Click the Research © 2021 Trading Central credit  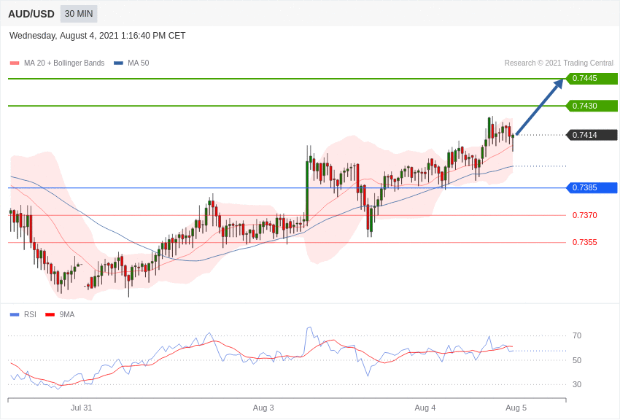559,63
